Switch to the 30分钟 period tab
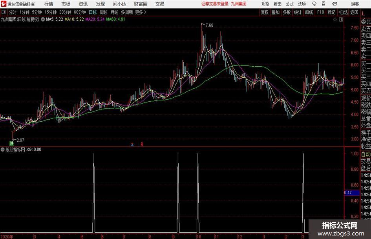The image size is (371, 239). [65, 12]
